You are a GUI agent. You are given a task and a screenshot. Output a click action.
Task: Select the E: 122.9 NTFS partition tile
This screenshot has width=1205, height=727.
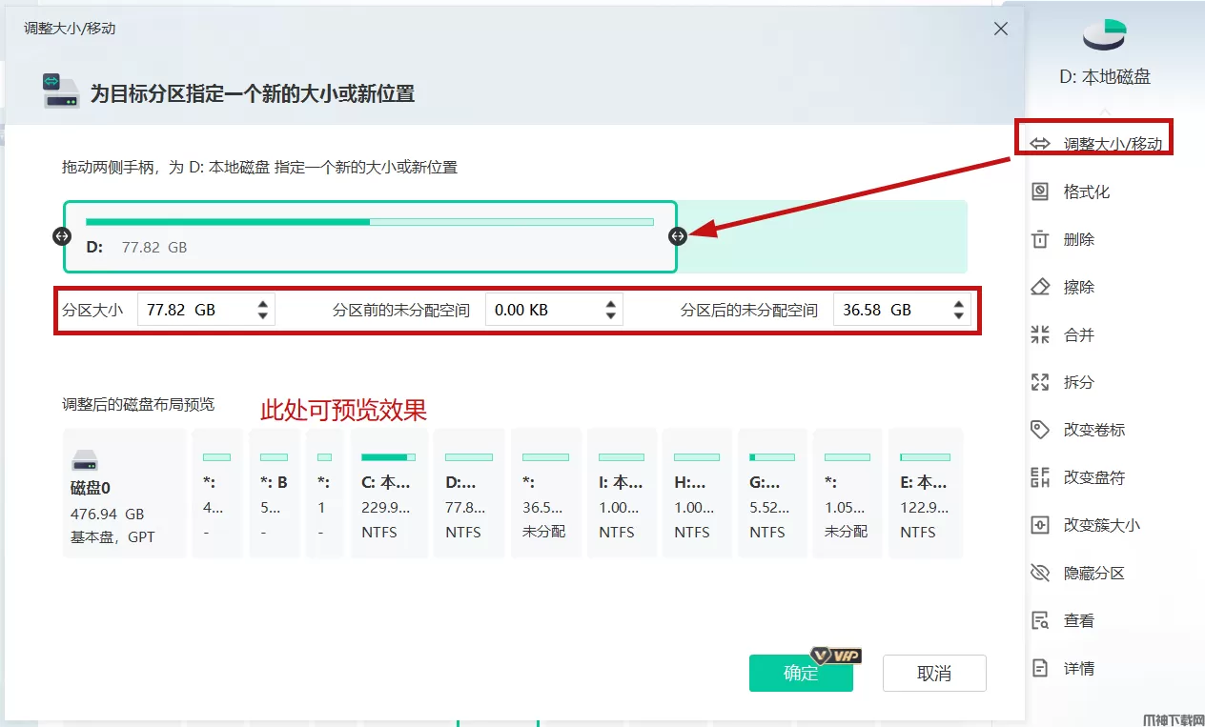(926, 493)
